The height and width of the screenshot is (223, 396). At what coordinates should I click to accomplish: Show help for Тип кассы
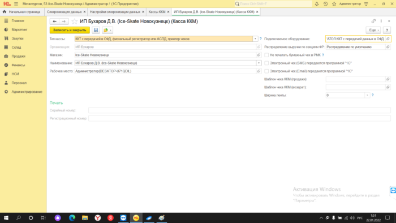click(261, 39)
